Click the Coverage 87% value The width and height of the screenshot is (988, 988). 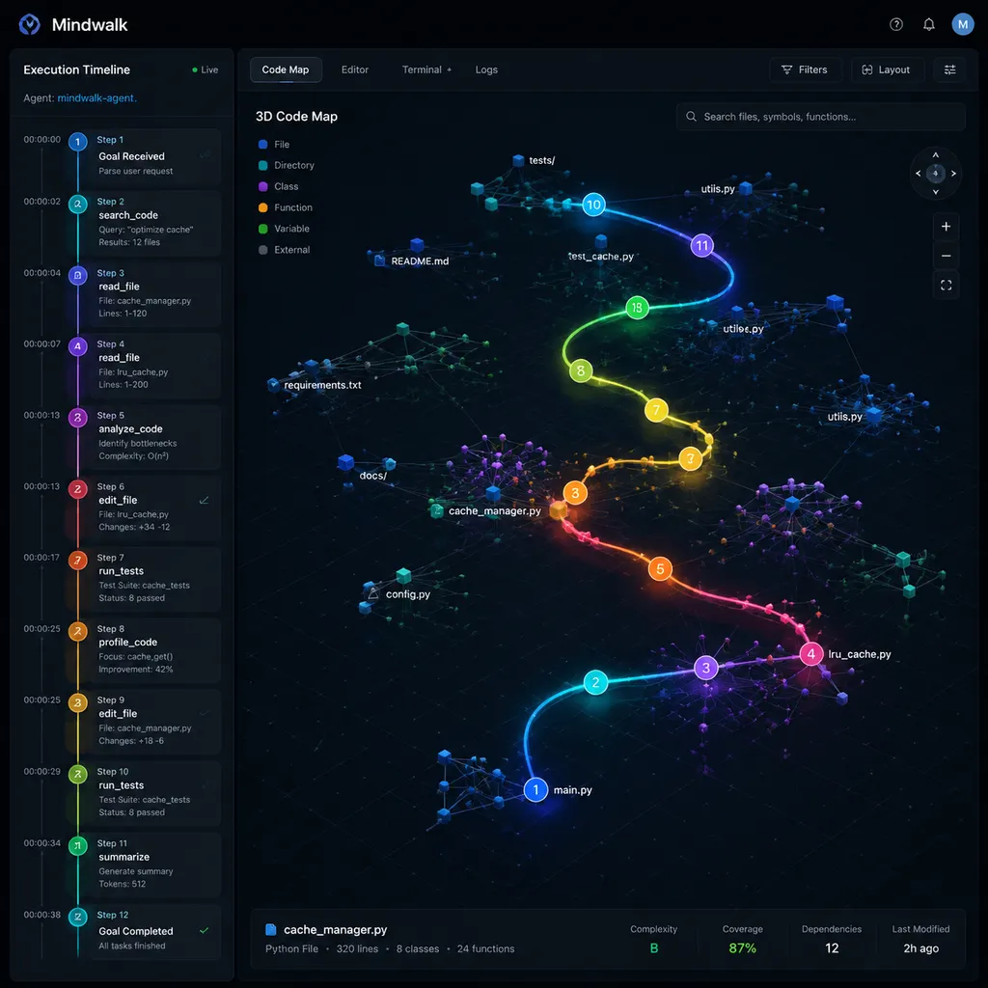[742, 947]
